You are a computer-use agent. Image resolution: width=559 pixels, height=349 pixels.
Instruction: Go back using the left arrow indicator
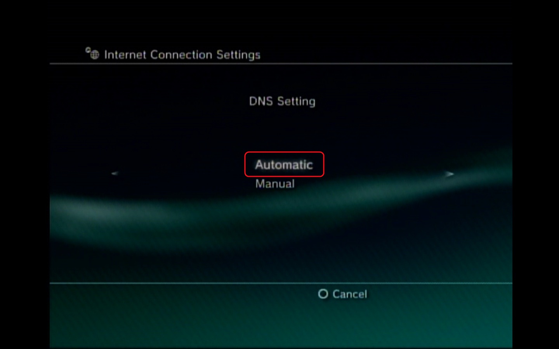tap(115, 173)
